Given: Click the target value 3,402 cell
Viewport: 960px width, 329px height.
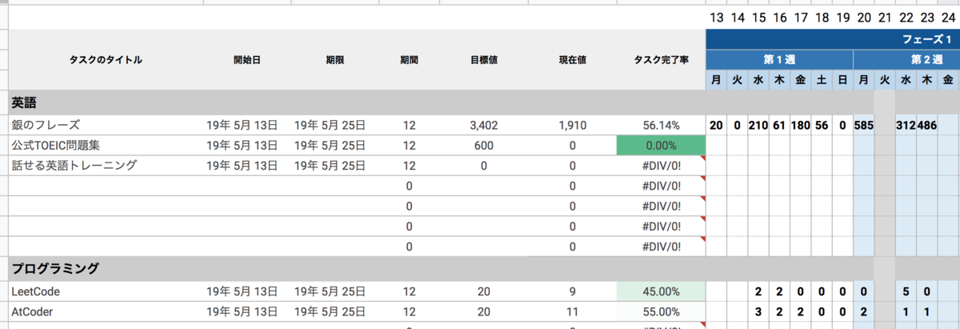Looking at the screenshot, I should [x=484, y=125].
